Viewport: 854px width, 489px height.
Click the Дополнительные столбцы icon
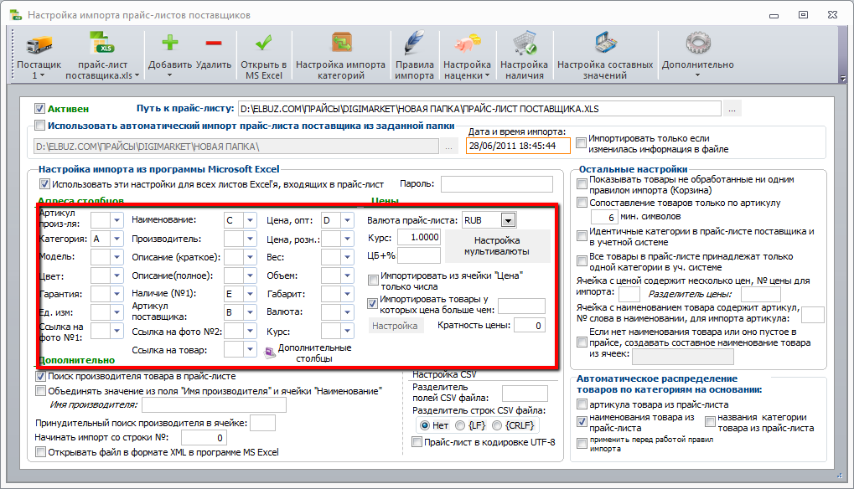tap(270, 353)
